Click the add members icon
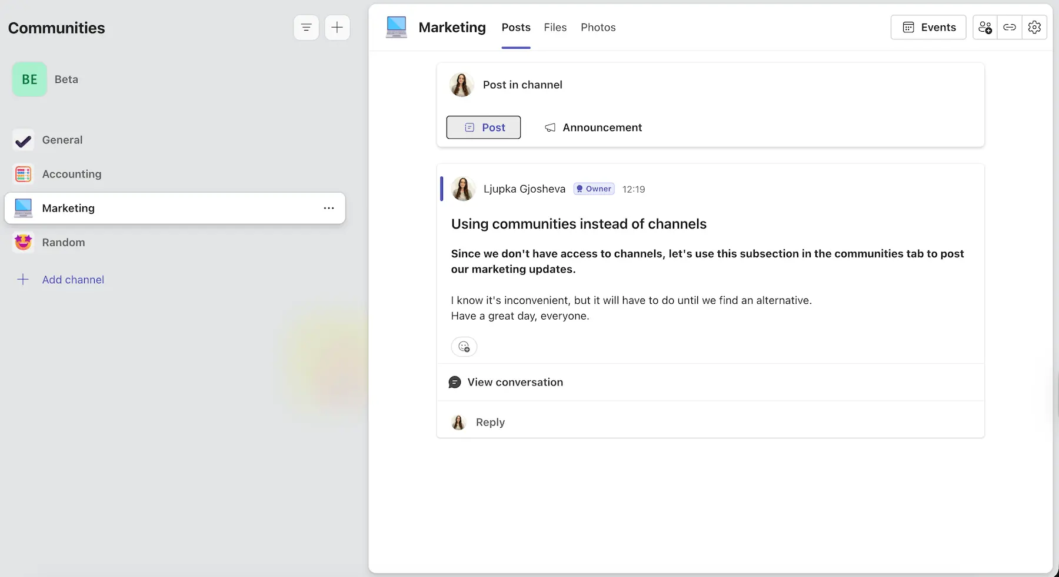This screenshot has width=1059, height=577. (x=985, y=27)
